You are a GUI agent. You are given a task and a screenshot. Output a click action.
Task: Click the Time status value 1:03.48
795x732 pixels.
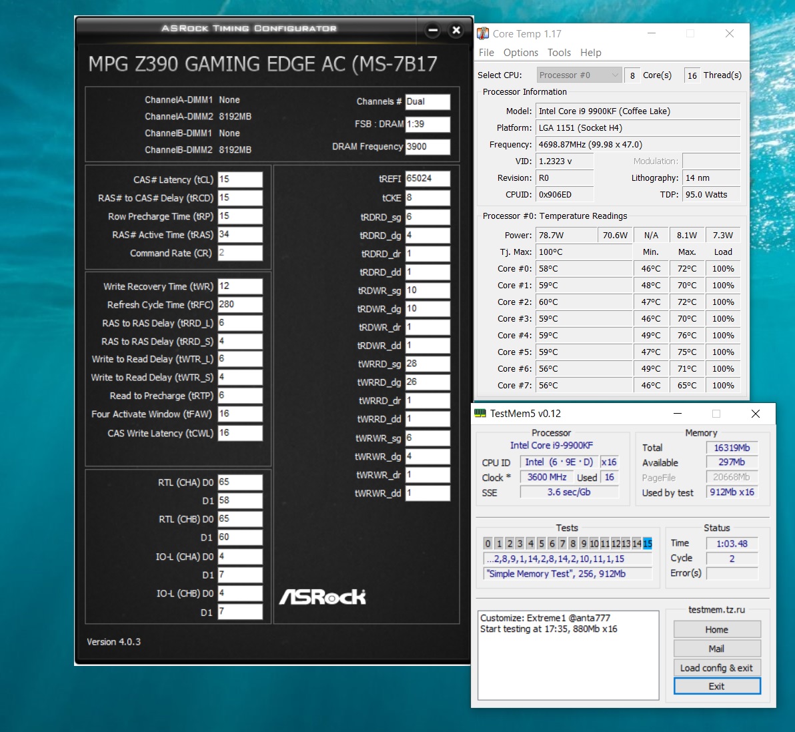(x=732, y=543)
